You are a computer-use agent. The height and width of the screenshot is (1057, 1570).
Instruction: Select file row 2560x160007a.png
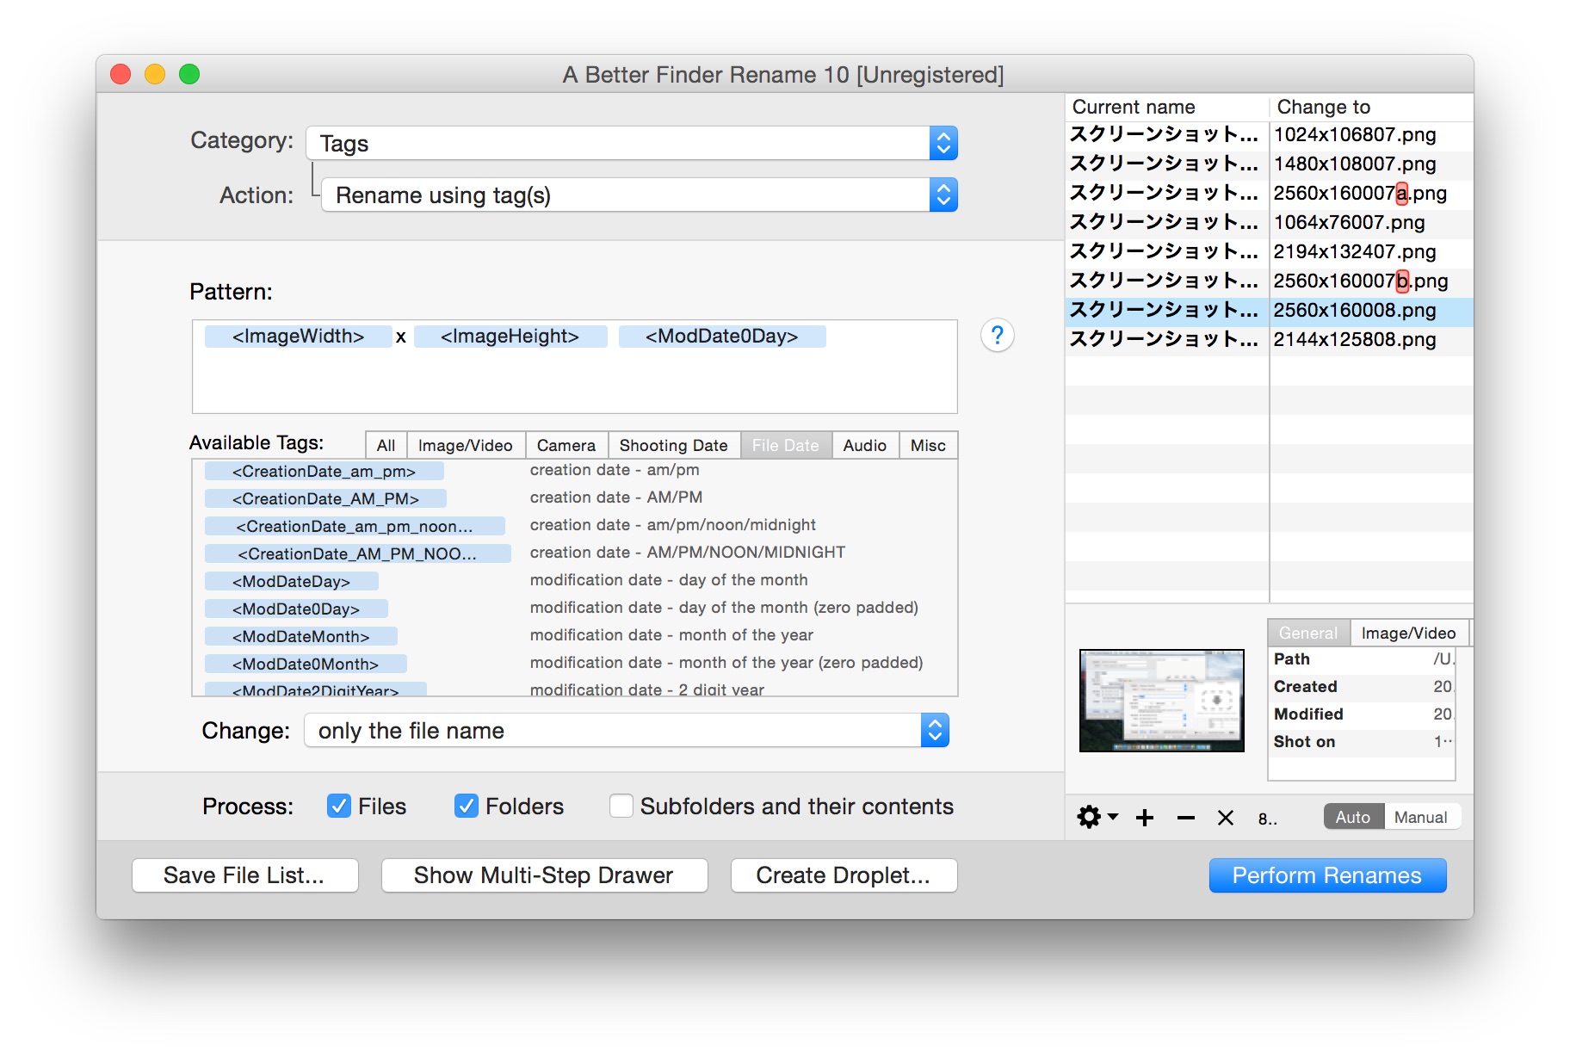tap(1270, 193)
